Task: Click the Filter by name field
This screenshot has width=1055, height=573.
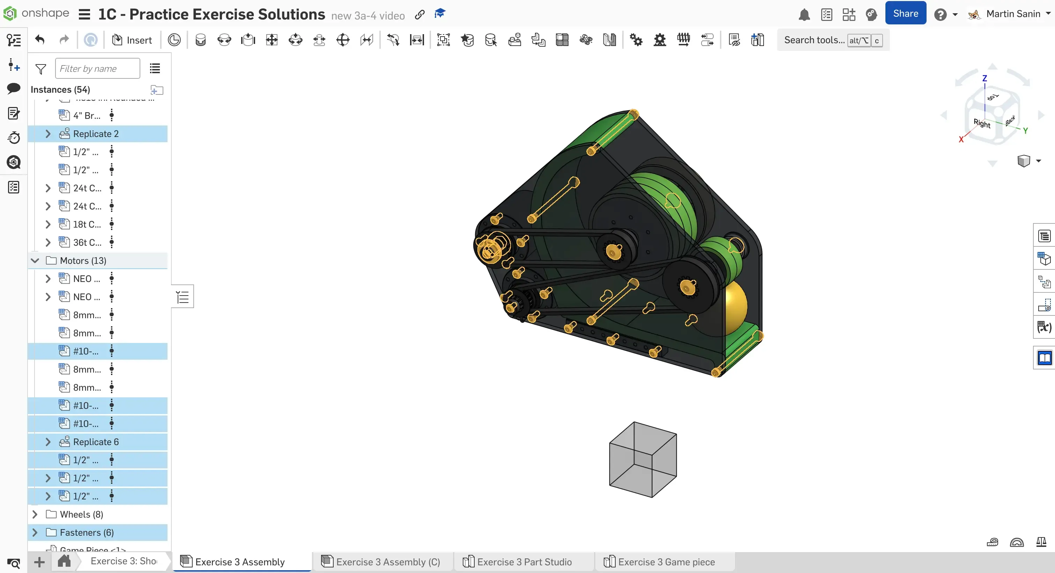Action: pyautogui.click(x=97, y=69)
